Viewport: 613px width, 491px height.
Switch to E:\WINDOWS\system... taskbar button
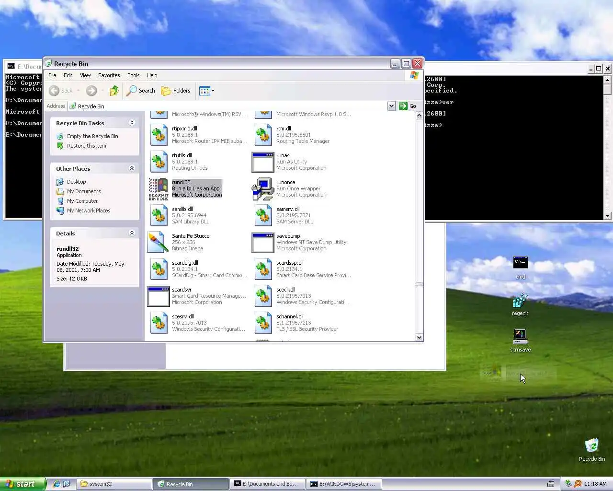(344, 484)
